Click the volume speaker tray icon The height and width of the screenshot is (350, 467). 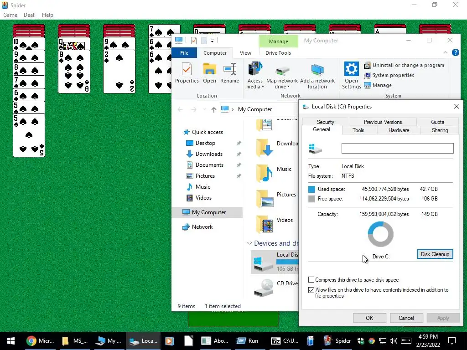(393, 341)
